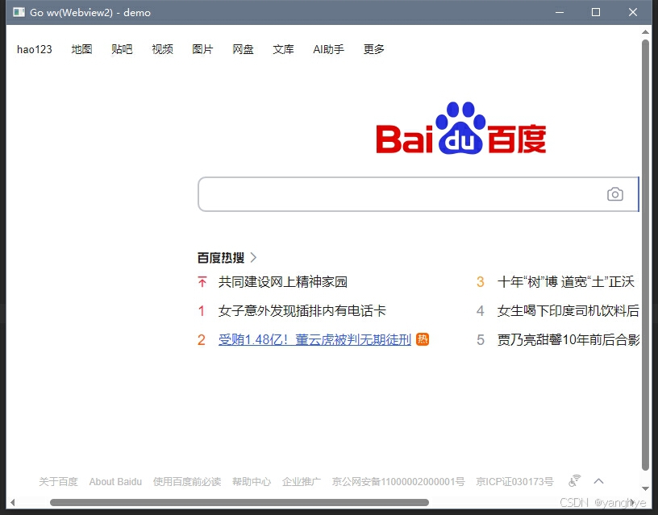Open the accessibility icon in footer

click(574, 480)
